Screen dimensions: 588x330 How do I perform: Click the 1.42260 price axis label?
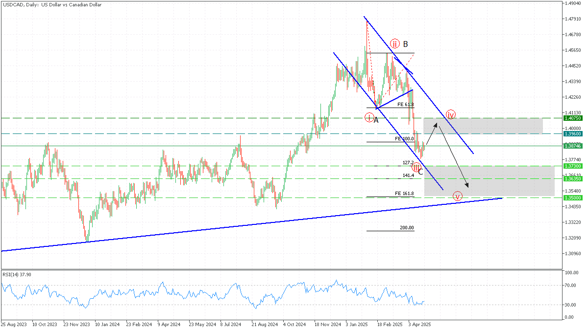tap(573, 97)
